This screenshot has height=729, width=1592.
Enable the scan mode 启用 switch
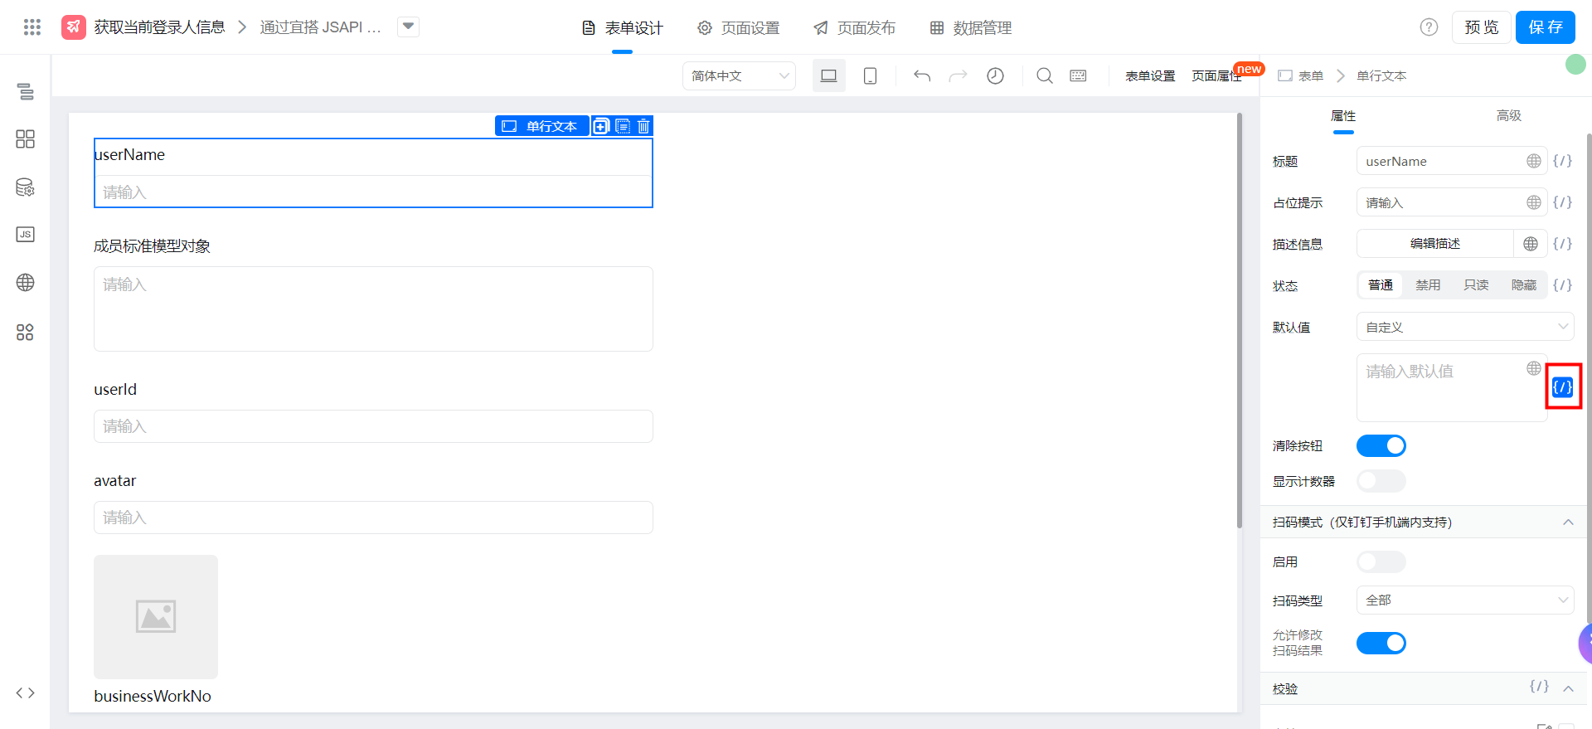click(x=1381, y=562)
